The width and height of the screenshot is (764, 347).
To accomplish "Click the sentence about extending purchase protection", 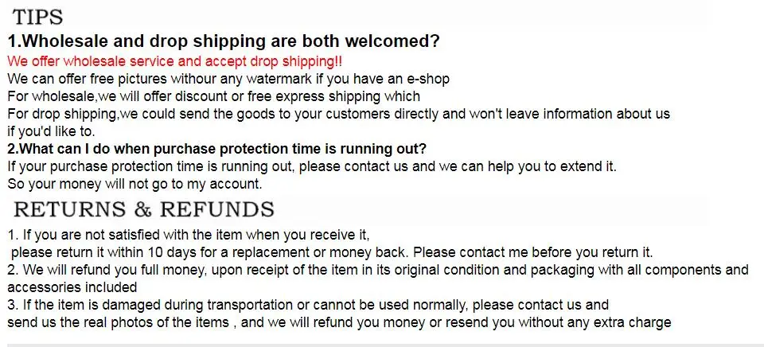I will (x=312, y=166).
